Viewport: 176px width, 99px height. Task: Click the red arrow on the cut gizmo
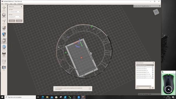(76, 42)
